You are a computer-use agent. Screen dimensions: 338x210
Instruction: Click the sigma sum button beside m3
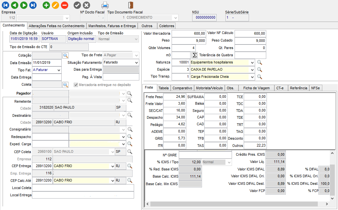[194, 55]
